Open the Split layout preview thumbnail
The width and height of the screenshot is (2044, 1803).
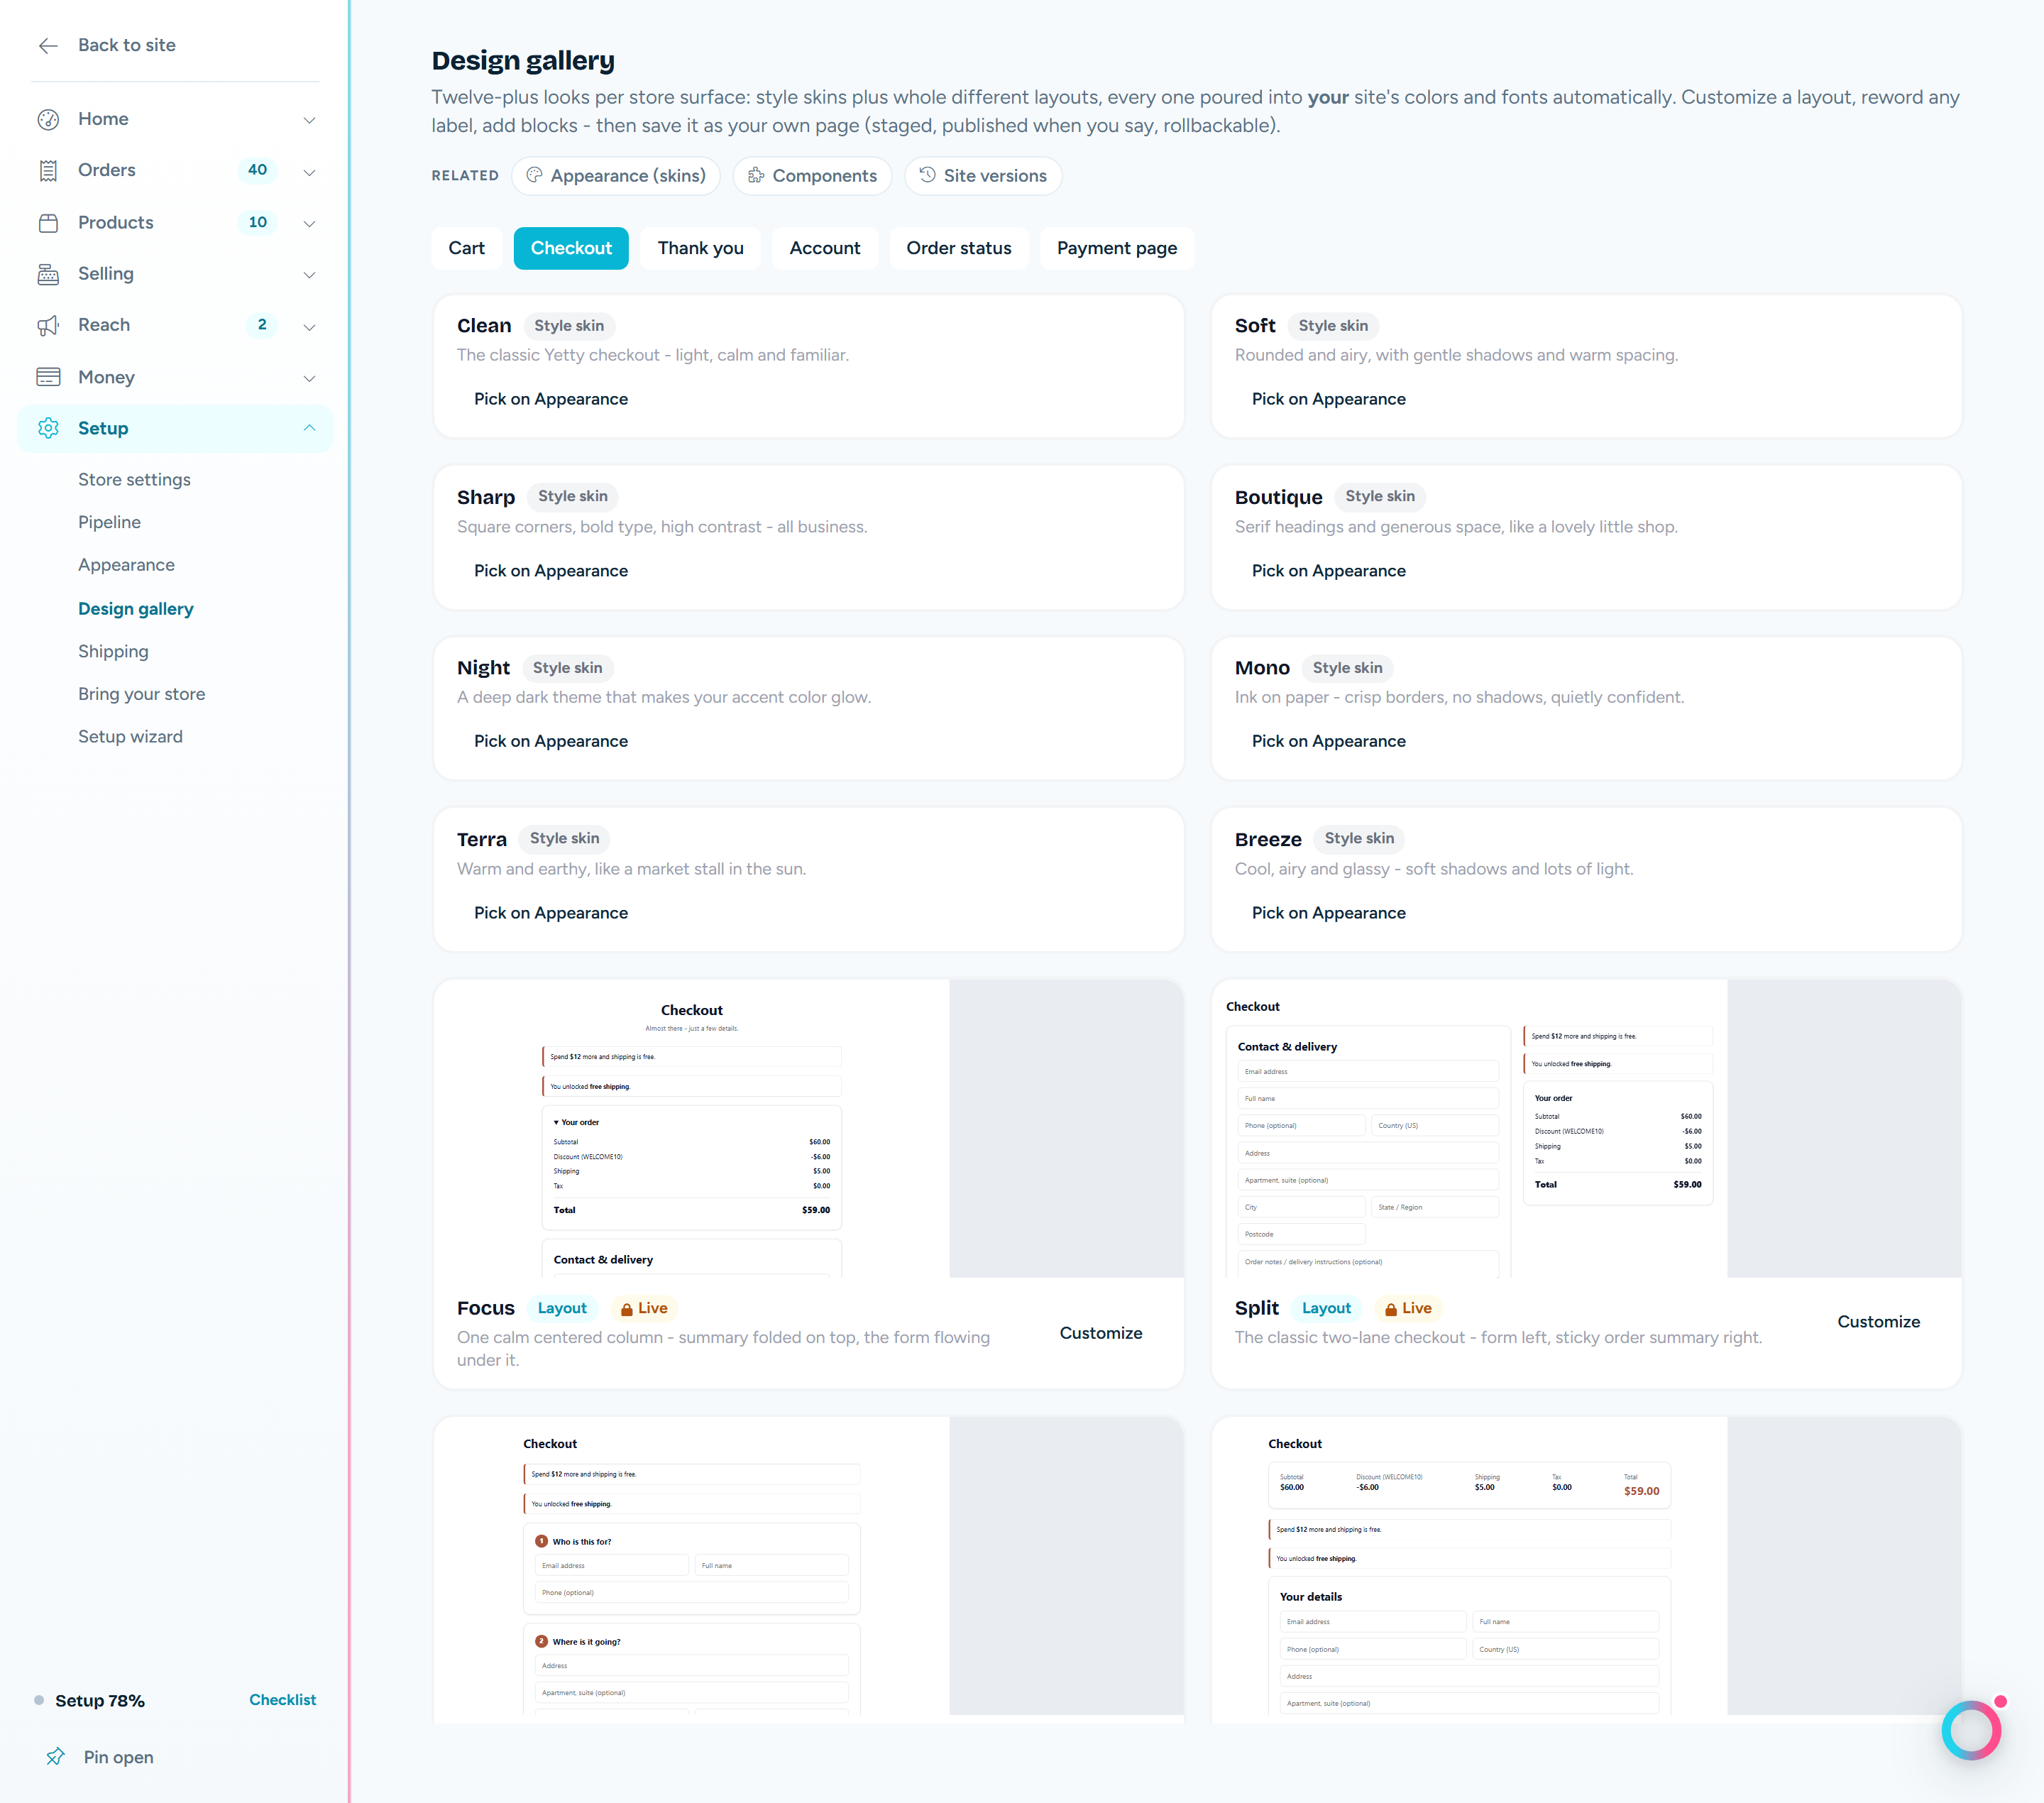[x=1587, y=1129]
